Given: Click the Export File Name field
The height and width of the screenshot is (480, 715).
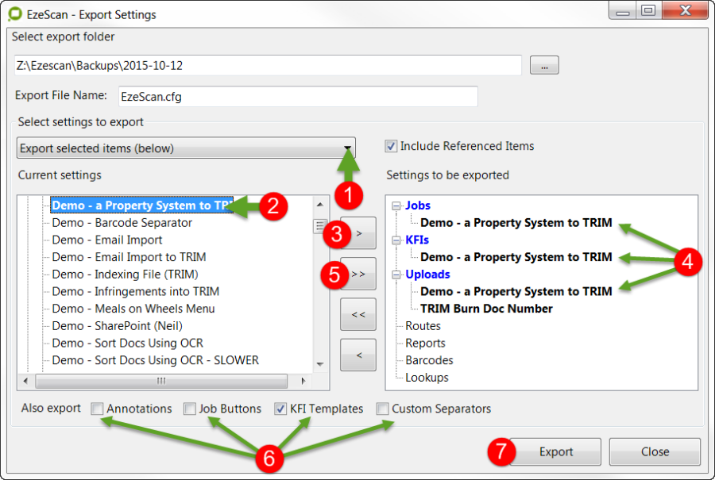Looking at the screenshot, I should coord(298,96).
